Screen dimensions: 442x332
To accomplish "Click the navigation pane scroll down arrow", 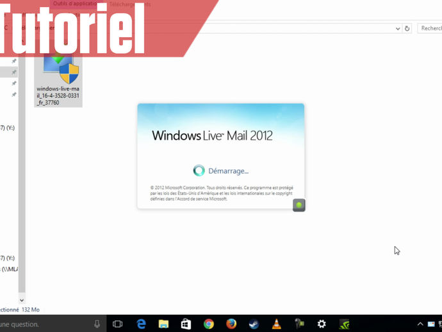I will (x=22, y=301).
